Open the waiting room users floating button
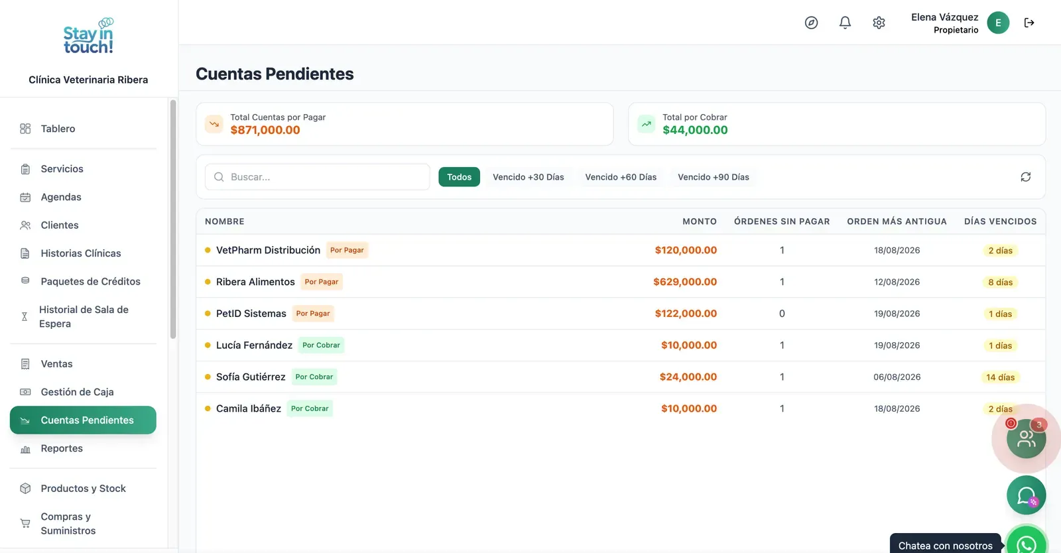 [x=1027, y=438]
